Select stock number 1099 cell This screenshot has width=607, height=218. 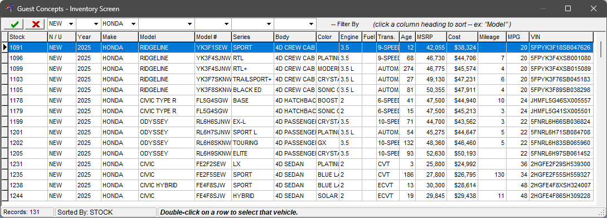(28, 69)
